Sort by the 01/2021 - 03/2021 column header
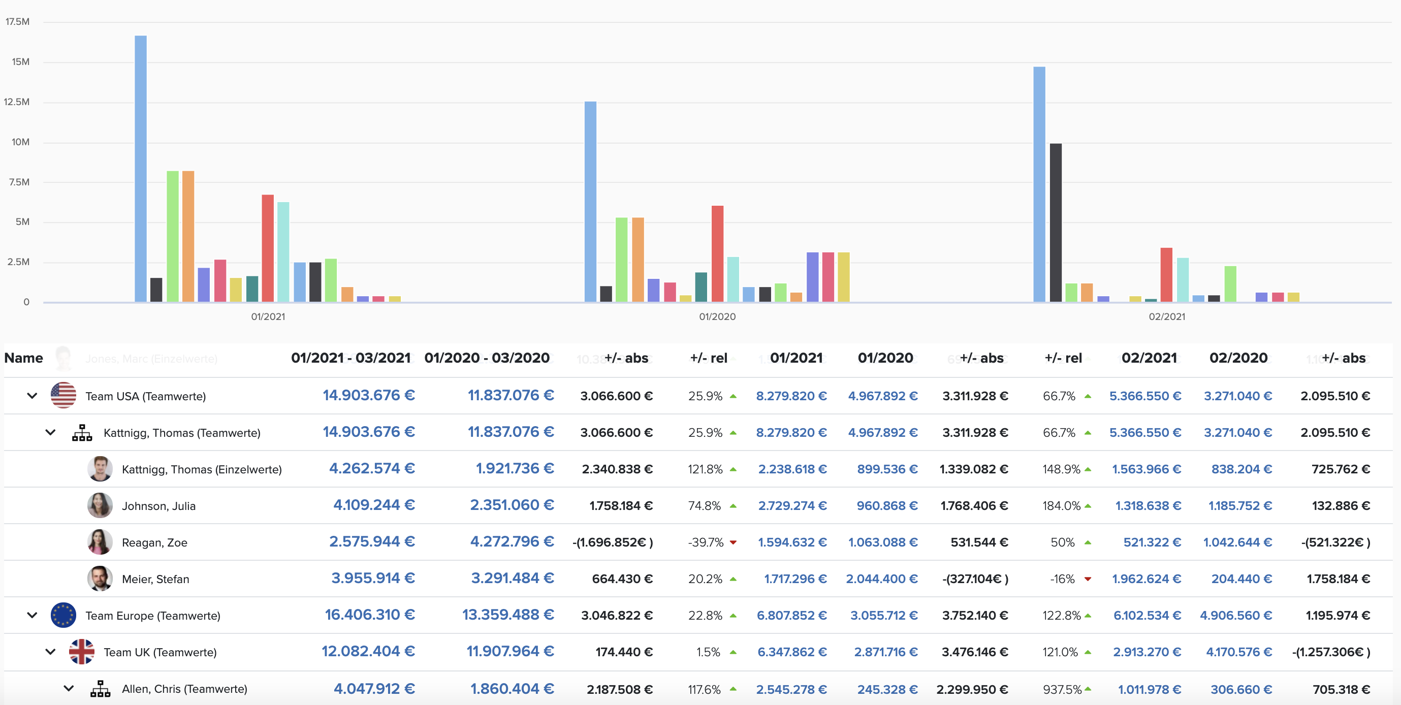 click(351, 358)
